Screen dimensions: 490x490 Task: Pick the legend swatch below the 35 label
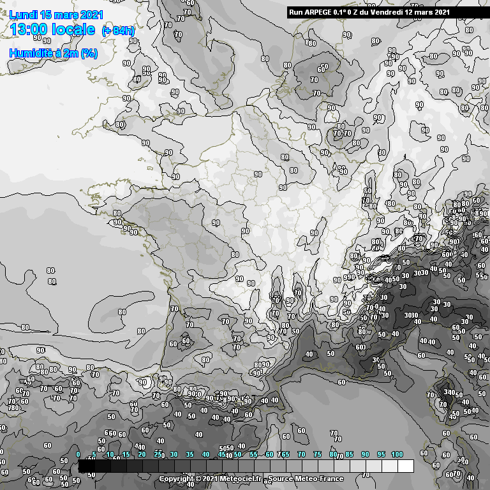pyautogui.click(x=198, y=466)
